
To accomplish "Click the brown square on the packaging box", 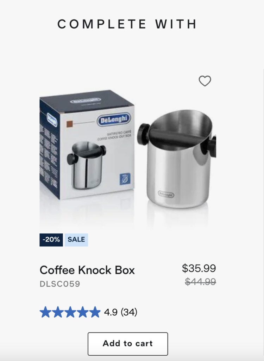I will (69, 124).
